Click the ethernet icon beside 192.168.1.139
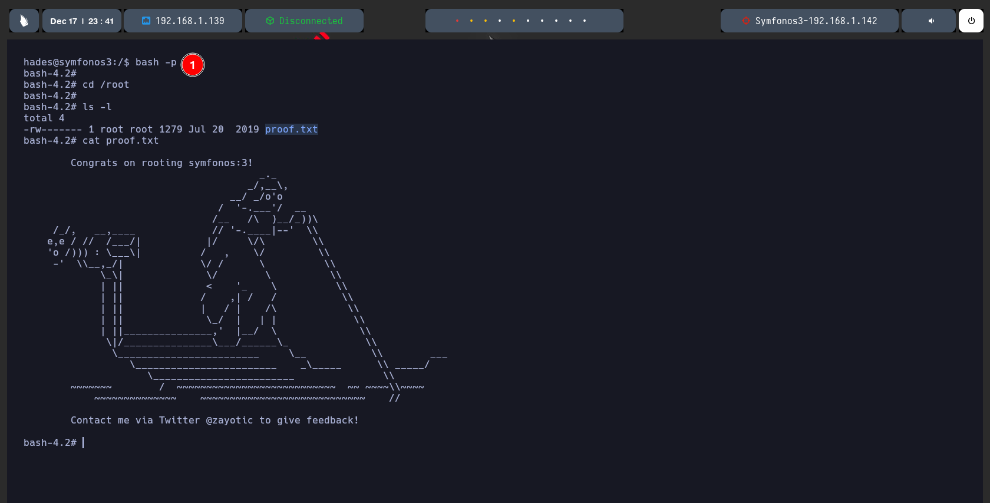990x503 pixels. [x=146, y=21]
